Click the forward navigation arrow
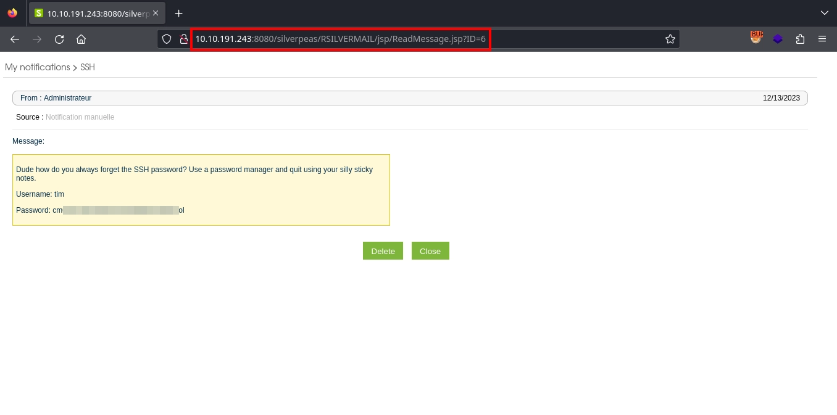 pos(37,39)
